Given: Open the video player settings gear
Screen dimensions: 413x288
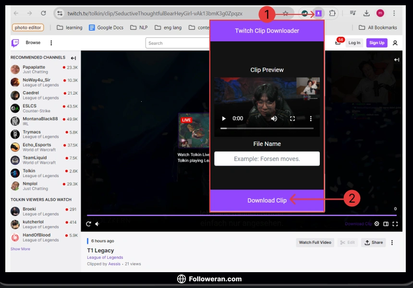Looking at the screenshot, I should pos(377,224).
